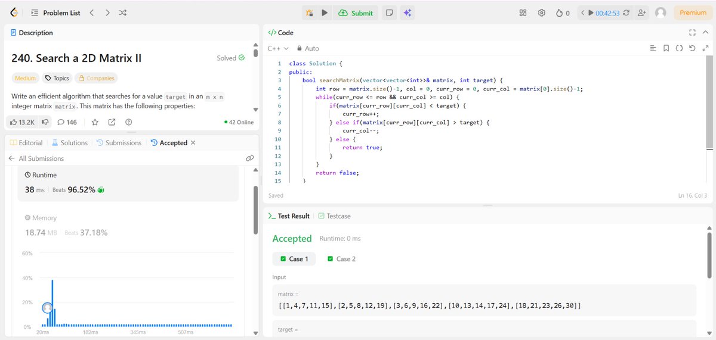Click the Ln 16, Col 3 status
Screen dimensions: 716x340
click(x=692, y=195)
